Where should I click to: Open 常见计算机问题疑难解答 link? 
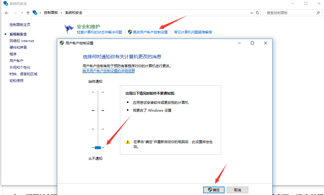193,32
